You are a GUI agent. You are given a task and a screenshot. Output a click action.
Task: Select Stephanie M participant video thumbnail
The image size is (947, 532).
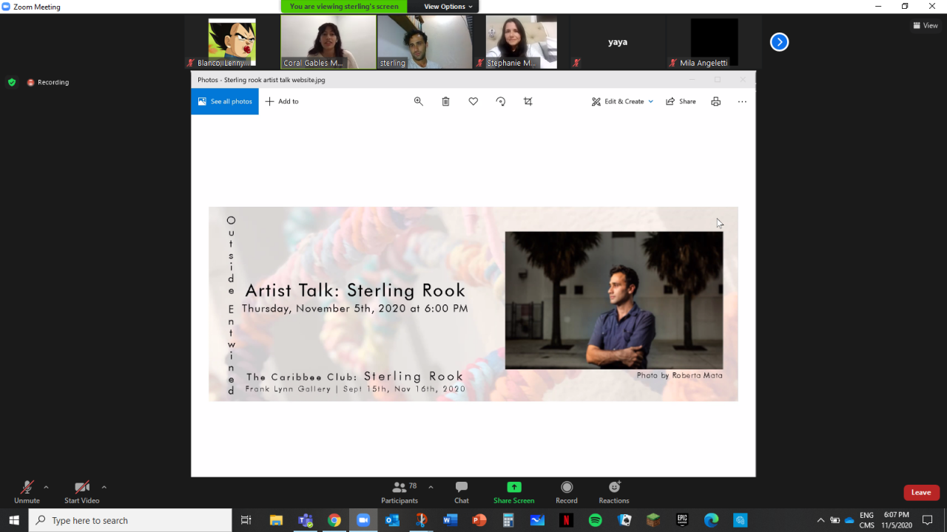522,42
